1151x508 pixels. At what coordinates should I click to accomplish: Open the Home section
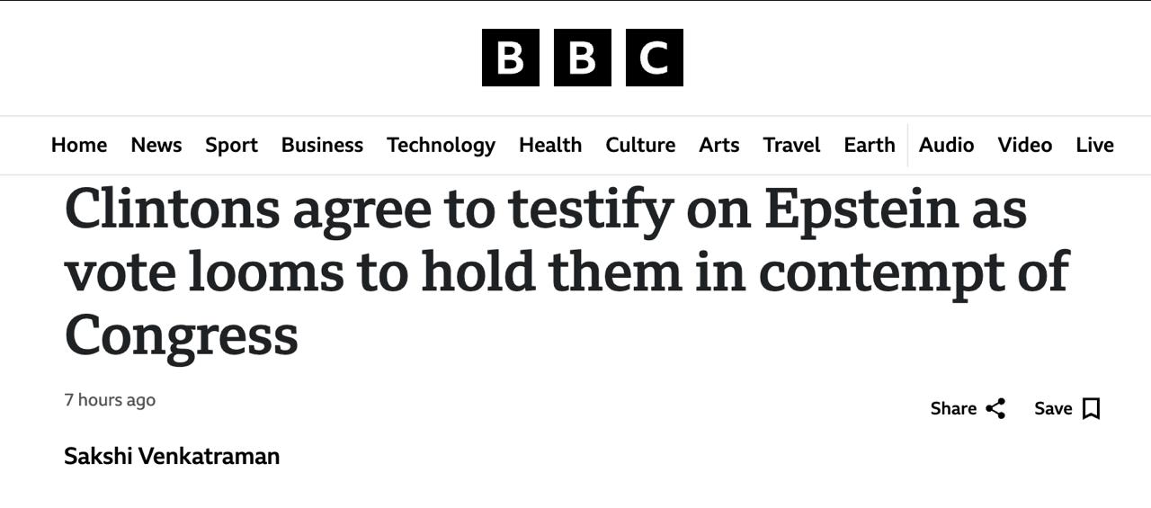pos(79,145)
